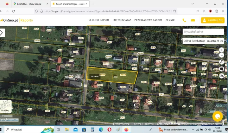Open Microsoft Edge from the taskbar
228x133 pixels.
point(101,130)
